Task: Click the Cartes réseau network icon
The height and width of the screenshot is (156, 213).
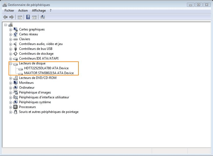Action: [16, 34]
